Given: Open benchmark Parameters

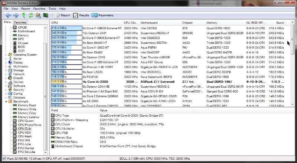Looking at the screenshot, I should 102,15.
